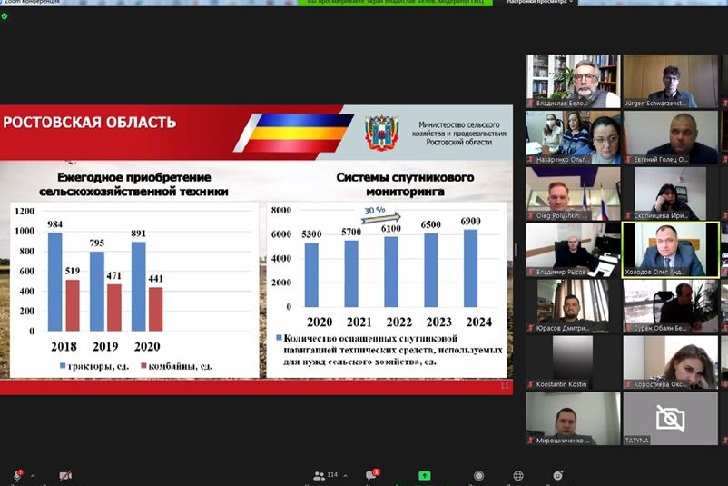Click the 519 combines value label

[73, 271]
